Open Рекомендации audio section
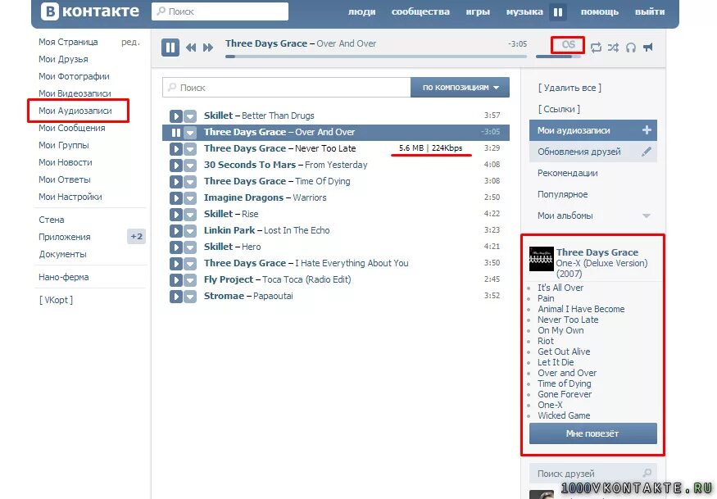 (x=568, y=173)
